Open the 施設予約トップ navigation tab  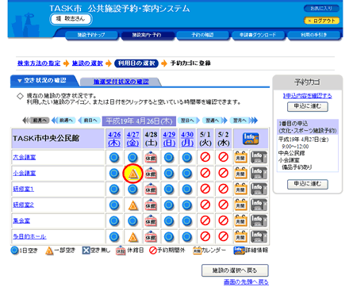(91, 35)
